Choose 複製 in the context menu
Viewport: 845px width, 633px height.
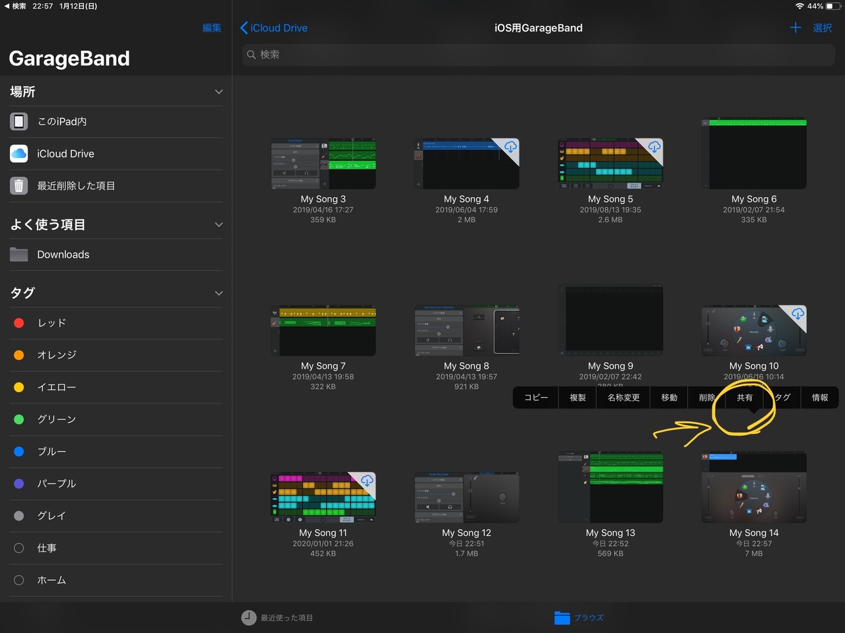[x=578, y=398]
